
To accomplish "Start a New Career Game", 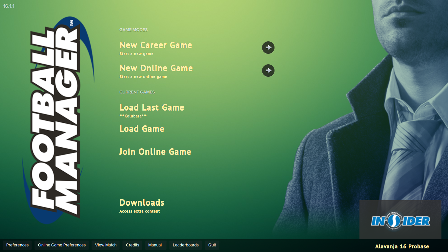I will coord(156,45).
